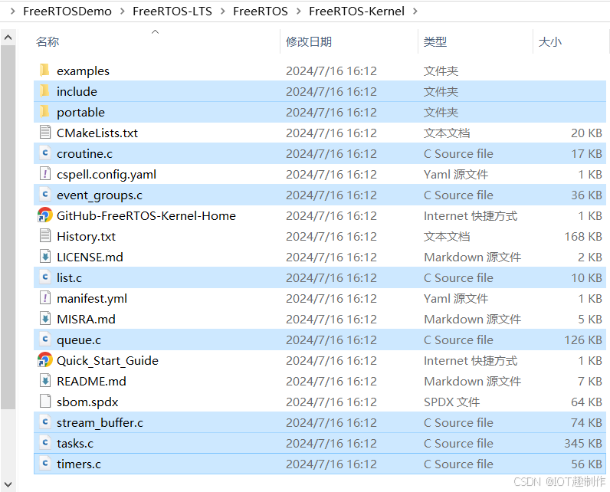
Task: Select the portable folder name
Action: coord(80,112)
